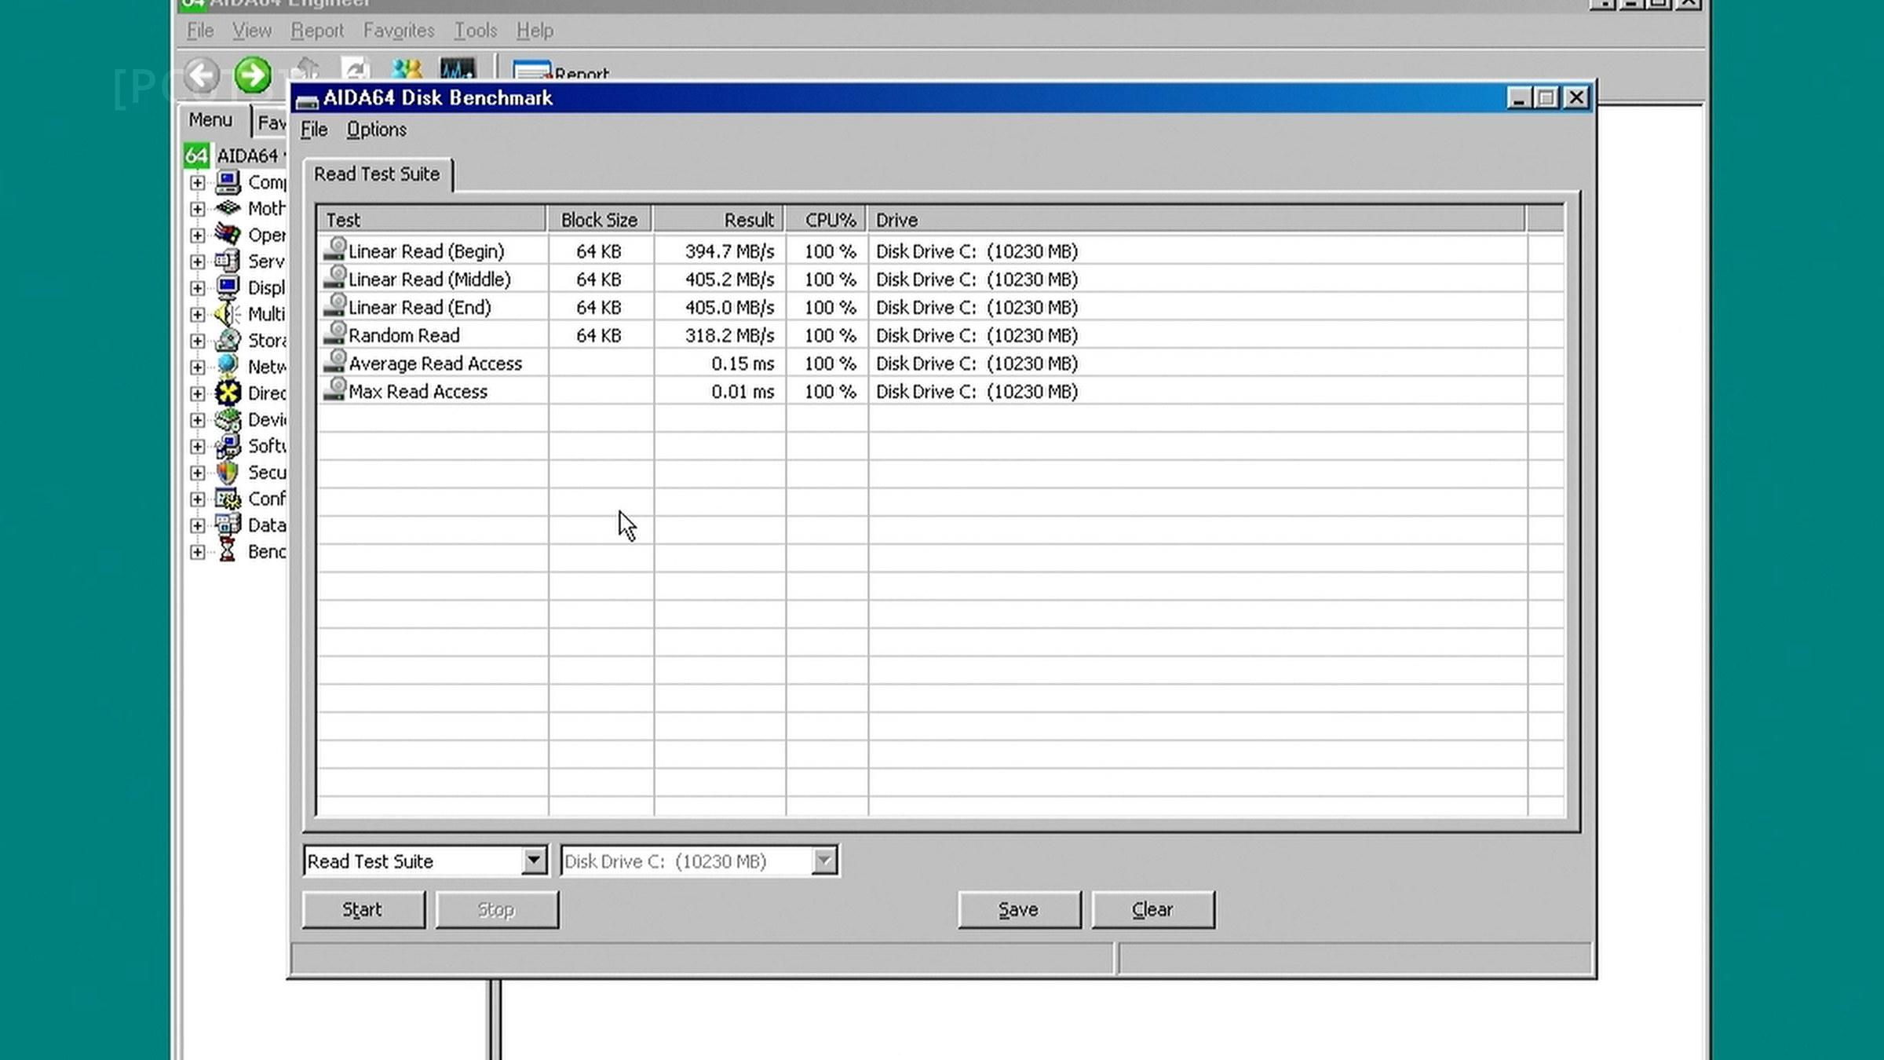Open the Favorites menu in AIDA64 window
This screenshot has width=1884, height=1060.
[x=399, y=31]
